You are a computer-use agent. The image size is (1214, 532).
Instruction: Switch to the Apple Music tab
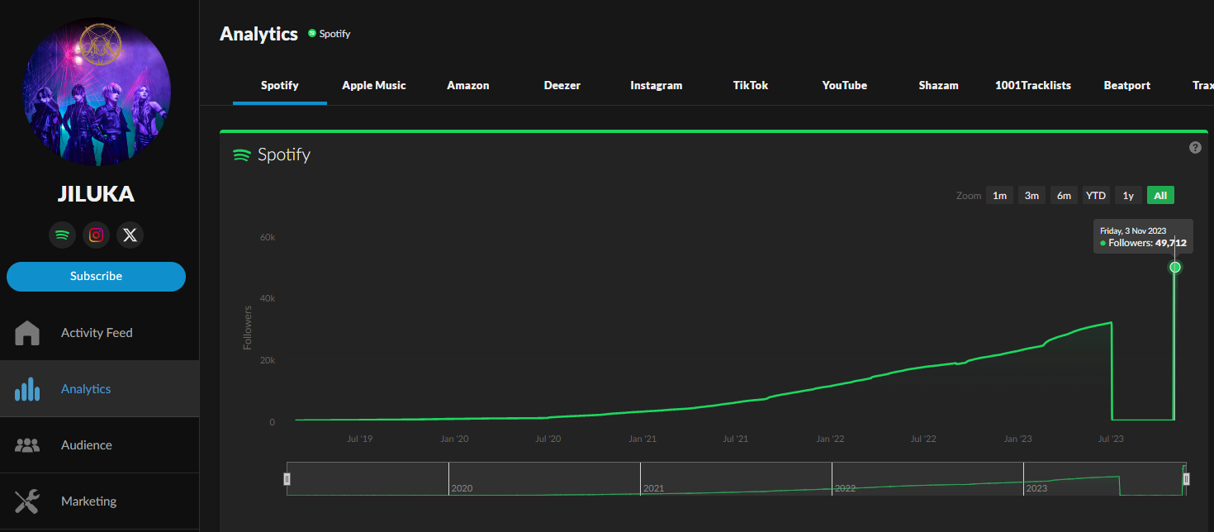click(x=374, y=85)
